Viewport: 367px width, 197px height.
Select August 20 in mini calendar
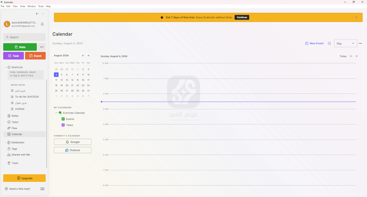(67, 85)
